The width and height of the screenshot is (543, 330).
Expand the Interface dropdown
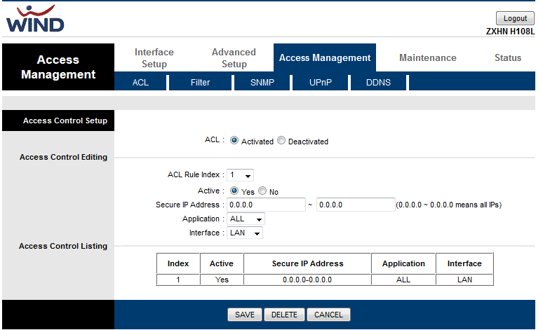tap(245, 233)
